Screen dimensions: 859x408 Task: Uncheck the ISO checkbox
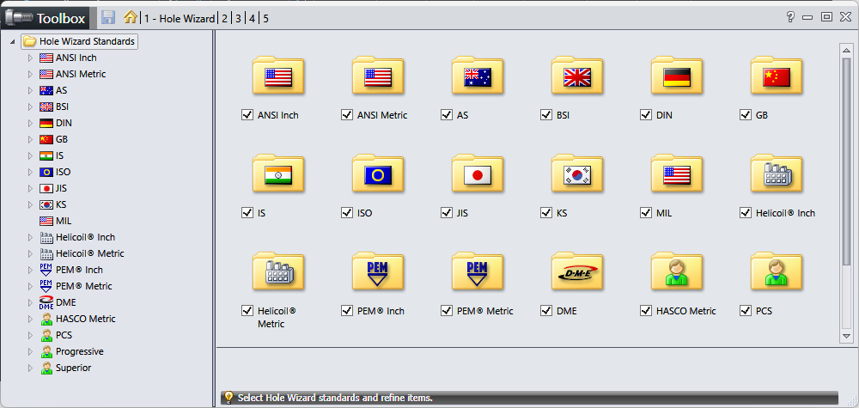point(347,213)
